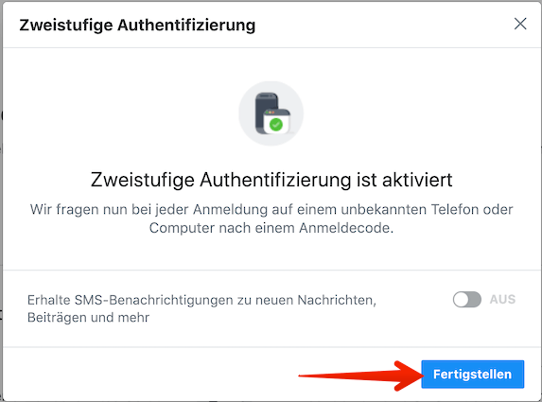Screen dimensions: 542x402
Task: Click the colored dots on the browser graphic
Action: tap(270, 113)
